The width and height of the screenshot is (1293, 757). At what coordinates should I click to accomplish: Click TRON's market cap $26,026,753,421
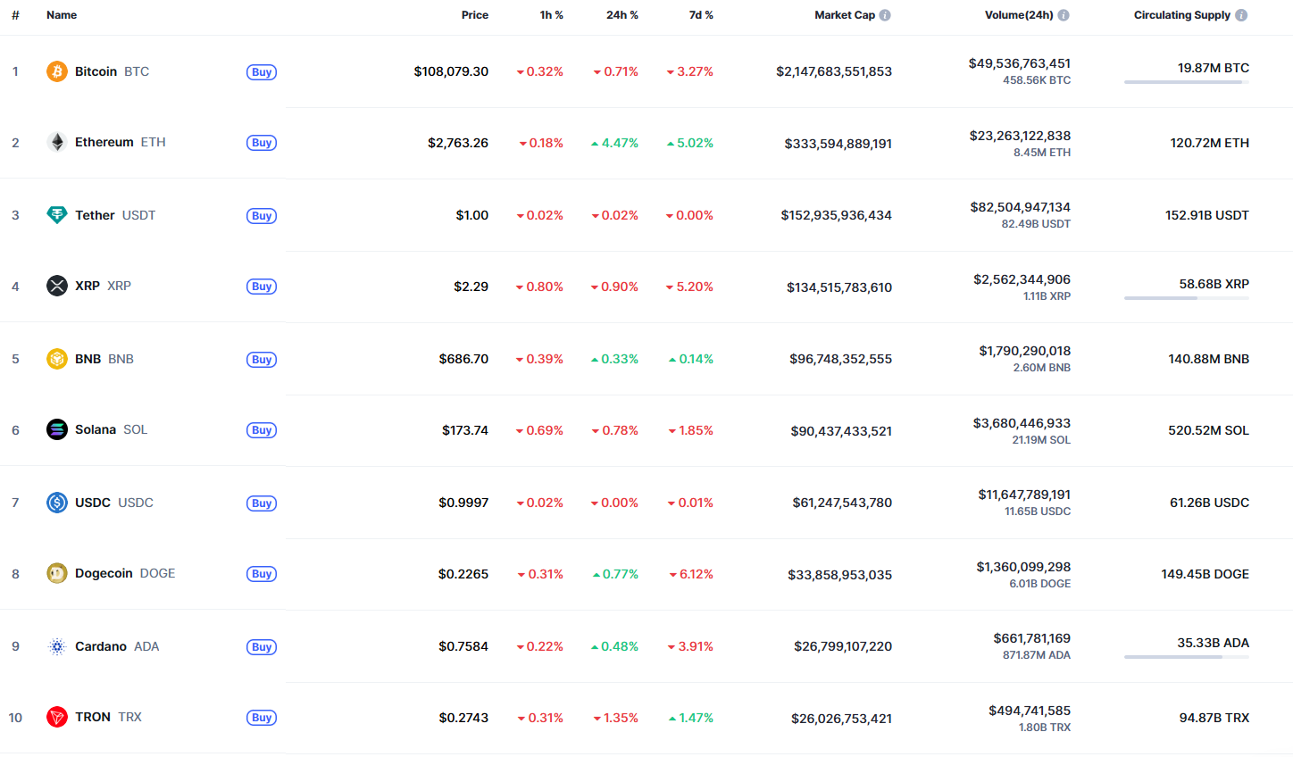coord(842,719)
